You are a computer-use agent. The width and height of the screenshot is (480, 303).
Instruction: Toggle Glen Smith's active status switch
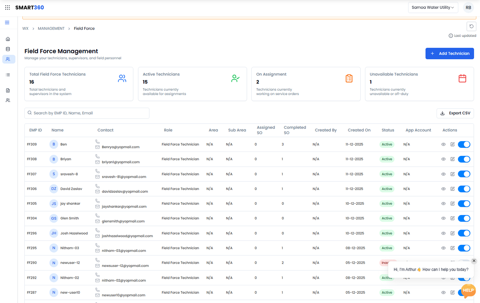(464, 218)
